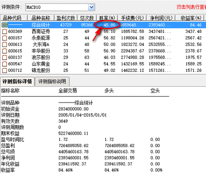
Task: Sort by the 手续费(元) column header
Action: click(132, 18)
